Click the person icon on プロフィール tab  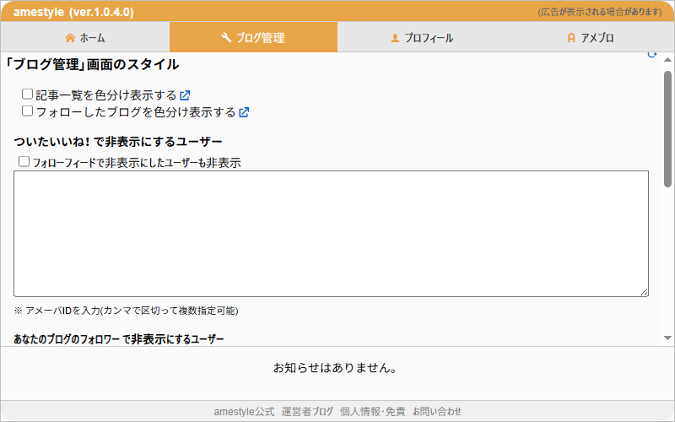coord(394,38)
